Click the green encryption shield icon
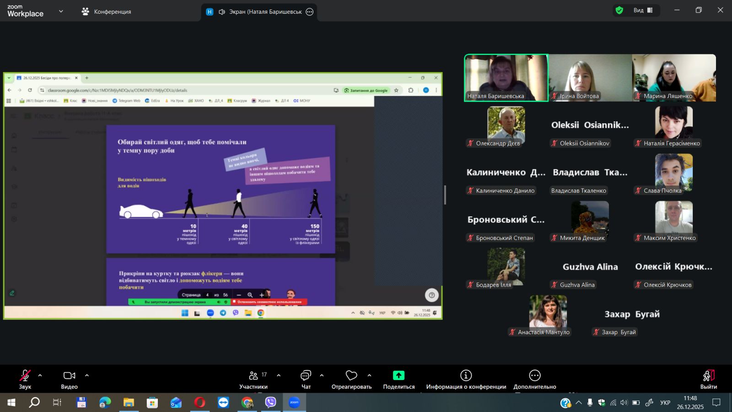Image resolution: width=732 pixels, height=412 pixels. [619, 11]
